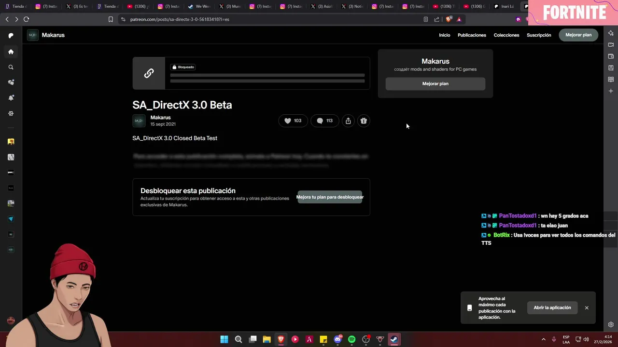Open the yellow creator avatar in the sidebar
Viewport: 618px width, 347px height.
point(11,142)
